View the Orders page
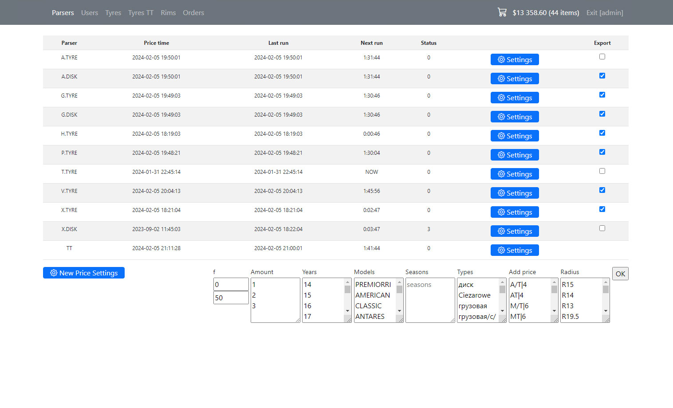673x408 pixels. pos(193,12)
